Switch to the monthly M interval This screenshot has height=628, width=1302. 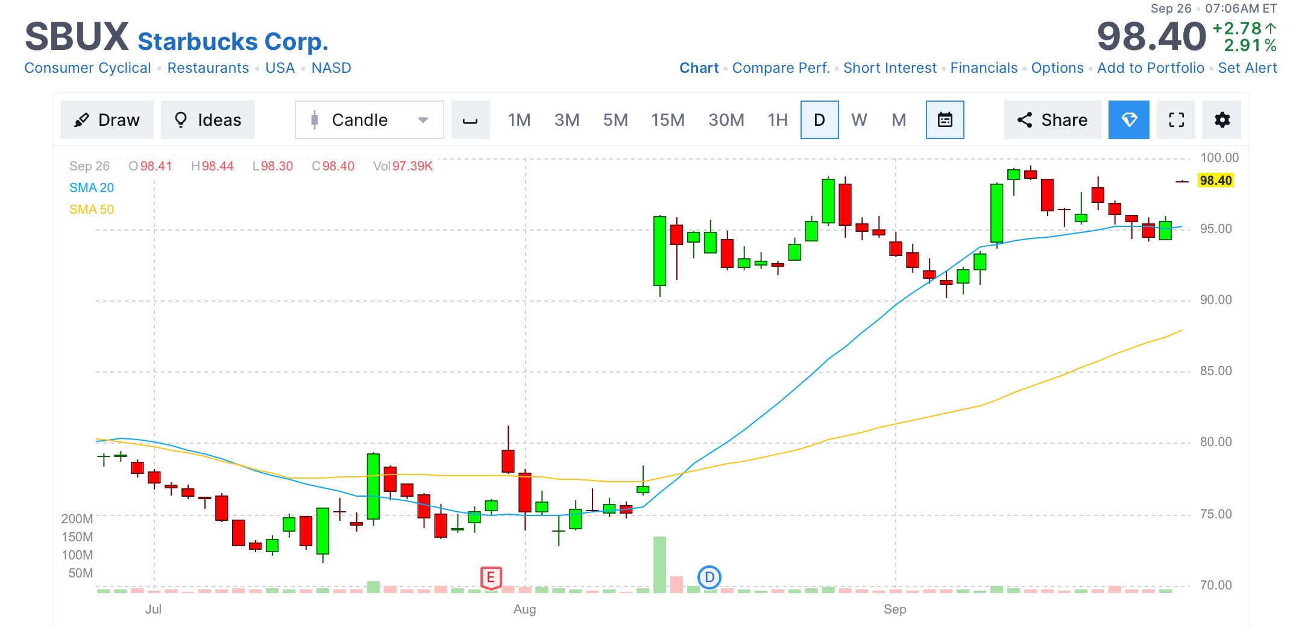coord(899,120)
